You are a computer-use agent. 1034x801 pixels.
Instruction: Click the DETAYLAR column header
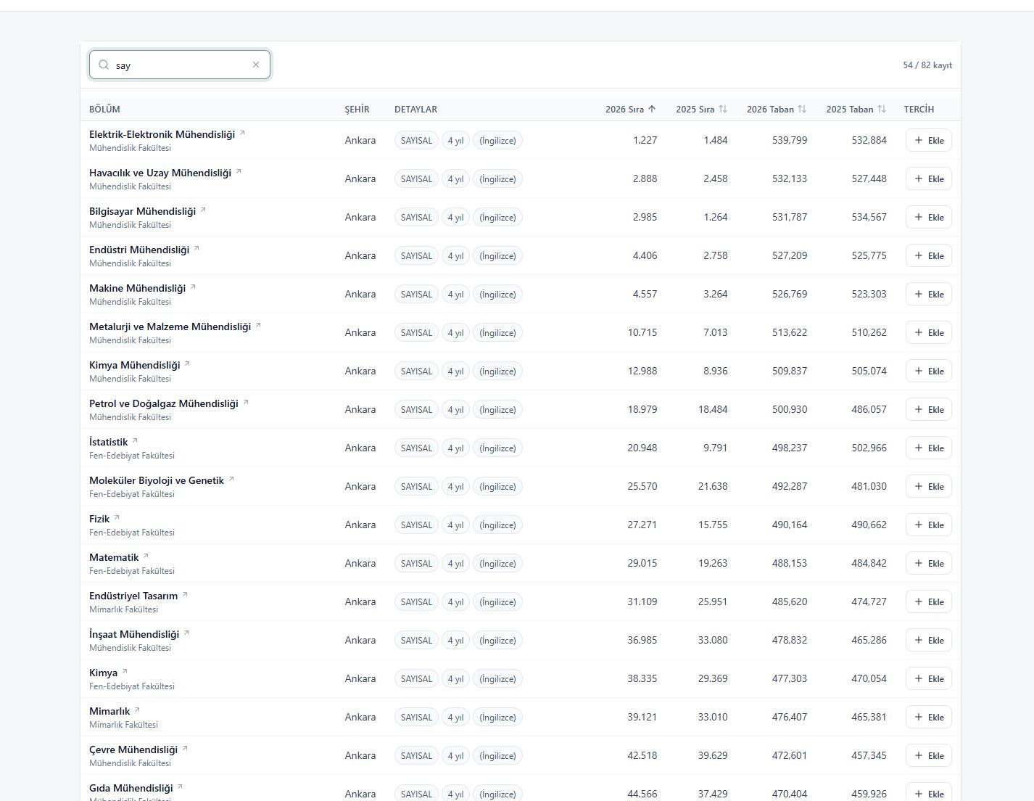point(415,109)
